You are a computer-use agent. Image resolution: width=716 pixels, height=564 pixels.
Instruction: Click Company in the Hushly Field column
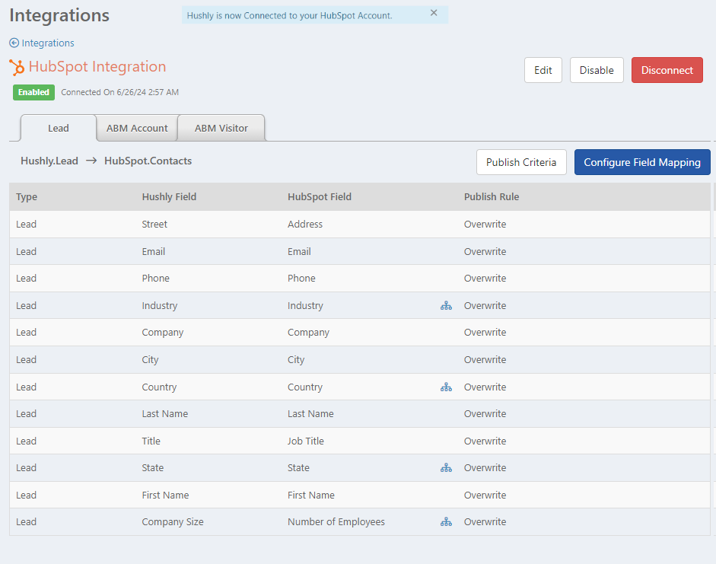pyautogui.click(x=163, y=333)
